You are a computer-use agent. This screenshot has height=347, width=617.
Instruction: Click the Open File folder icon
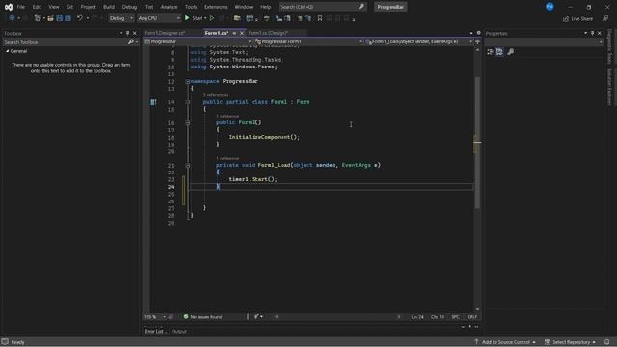(x=50, y=18)
